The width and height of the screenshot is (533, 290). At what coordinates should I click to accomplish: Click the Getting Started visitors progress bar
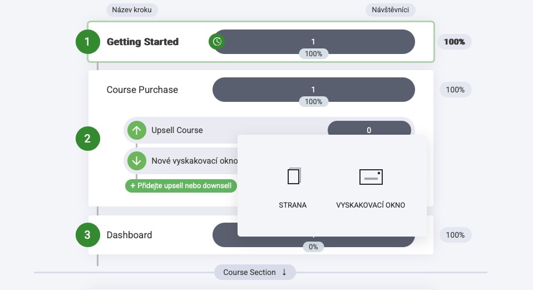pyautogui.click(x=313, y=42)
